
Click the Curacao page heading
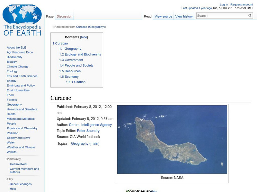pyautogui.click(x=61, y=98)
